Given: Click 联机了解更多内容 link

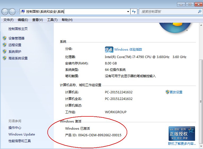Looking at the screenshot, I should point(182,143).
